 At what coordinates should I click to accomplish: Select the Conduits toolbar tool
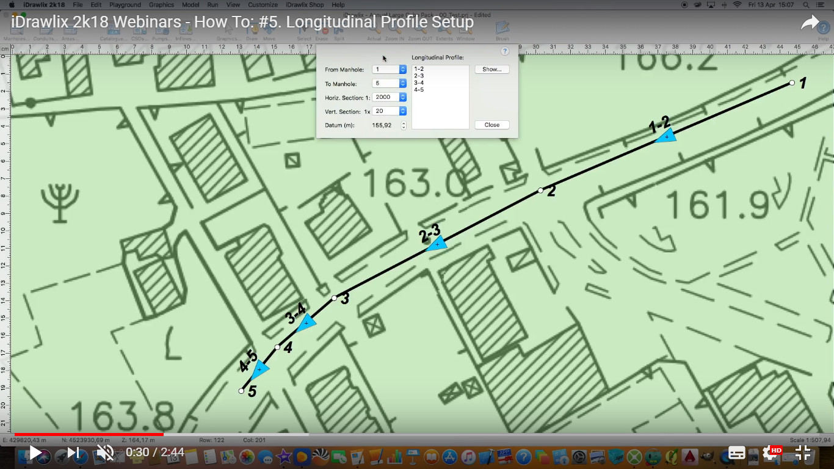(x=46, y=32)
